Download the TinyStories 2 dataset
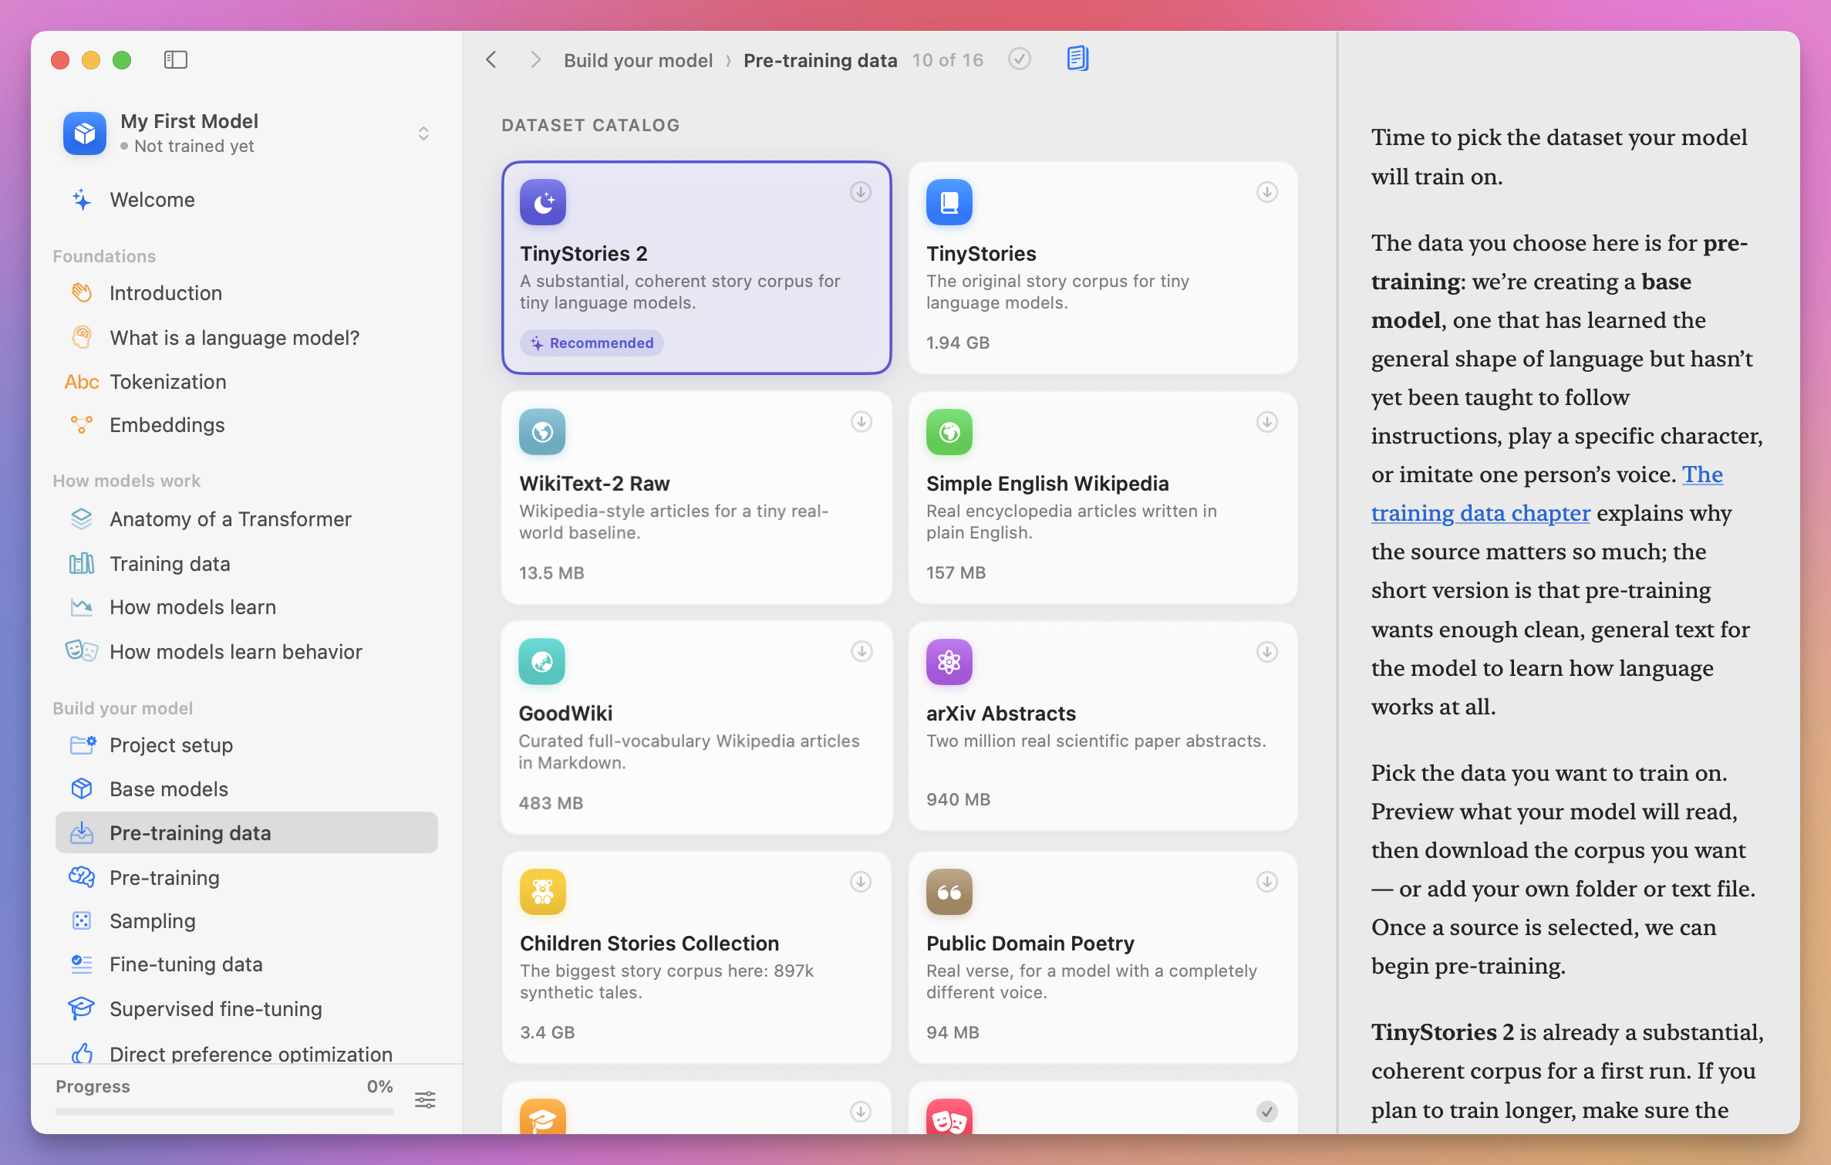Viewport: 1831px width, 1165px height. coord(861,192)
